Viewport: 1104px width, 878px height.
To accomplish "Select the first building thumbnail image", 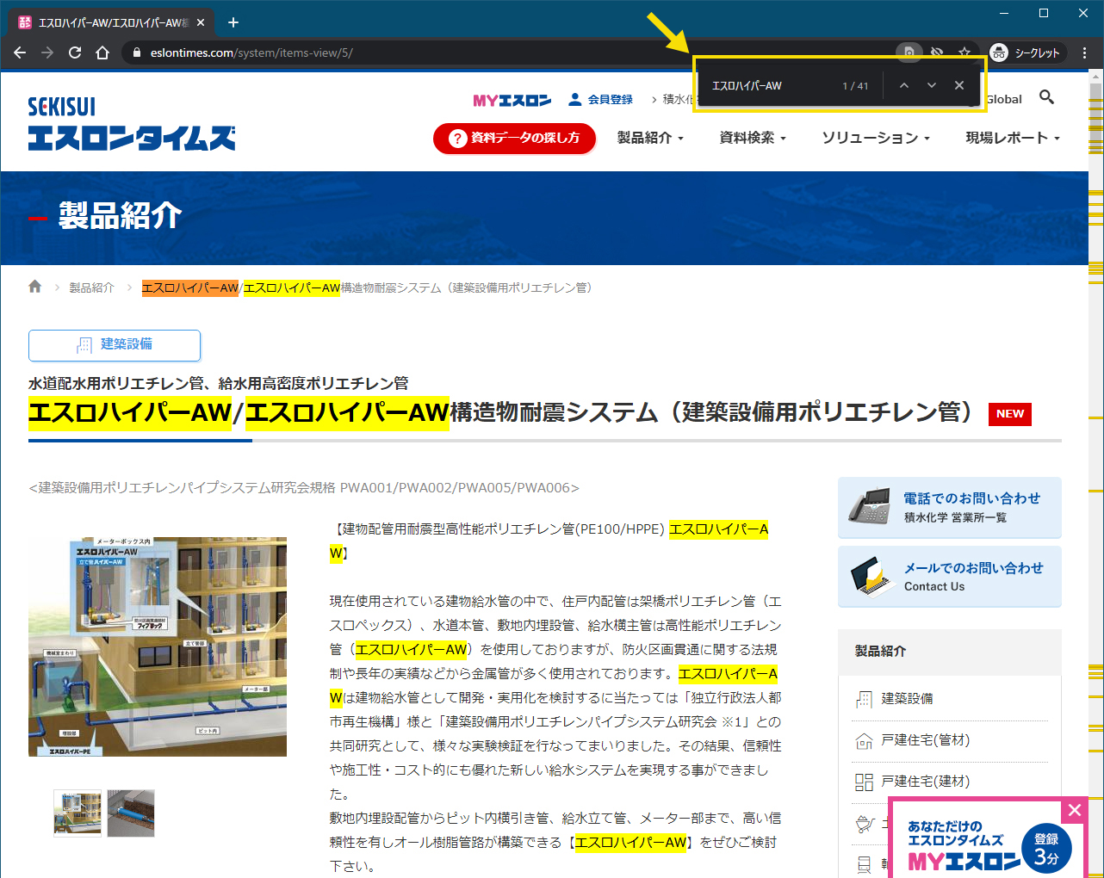I will coord(78,813).
